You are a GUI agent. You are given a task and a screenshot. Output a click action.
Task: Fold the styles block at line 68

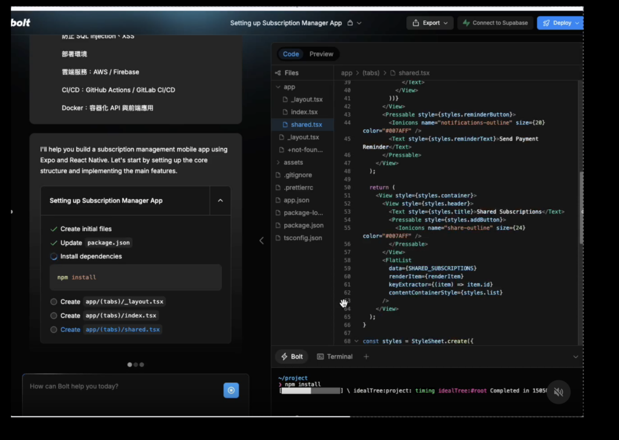pyautogui.click(x=357, y=342)
